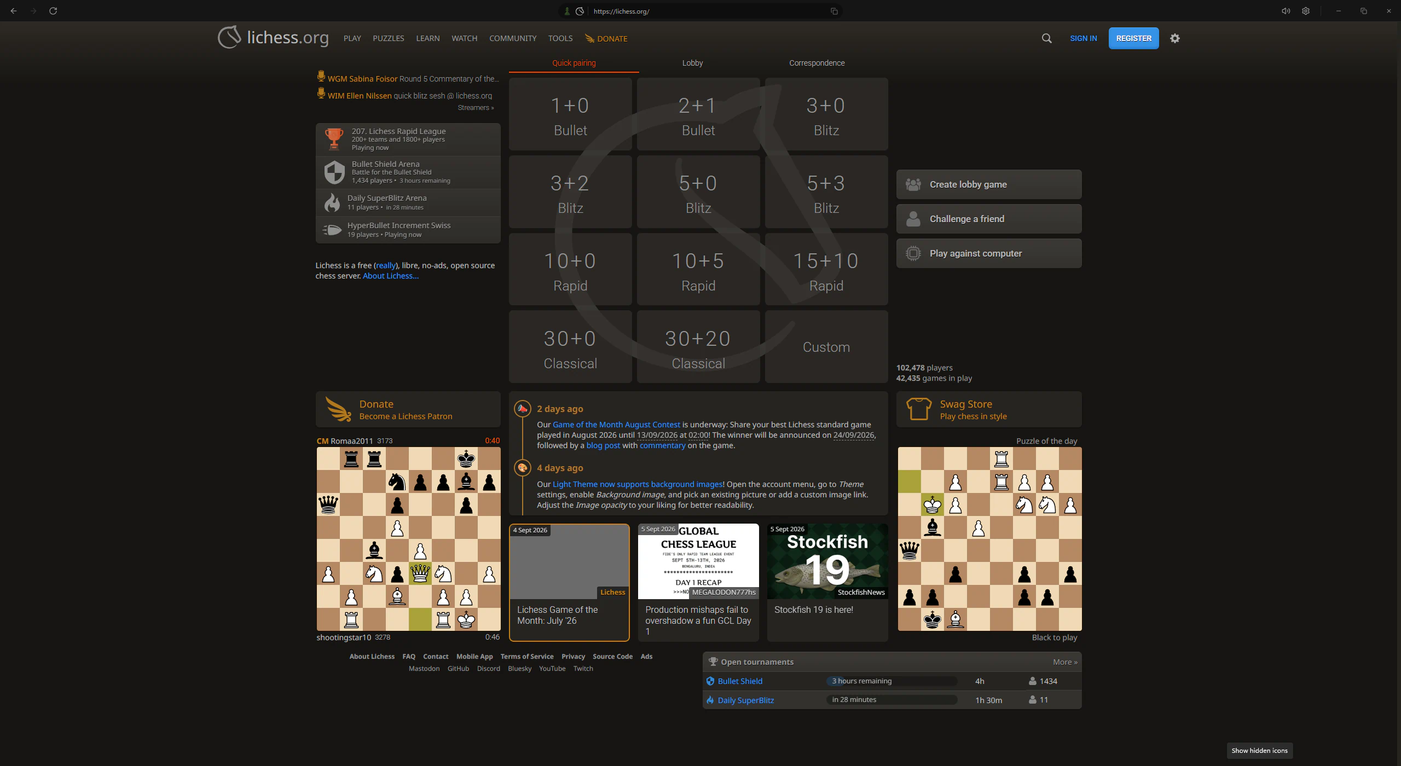This screenshot has width=1401, height=766.
Task: Click the microphone icon beside WIM Ellen Nilssen
Action: [321, 94]
